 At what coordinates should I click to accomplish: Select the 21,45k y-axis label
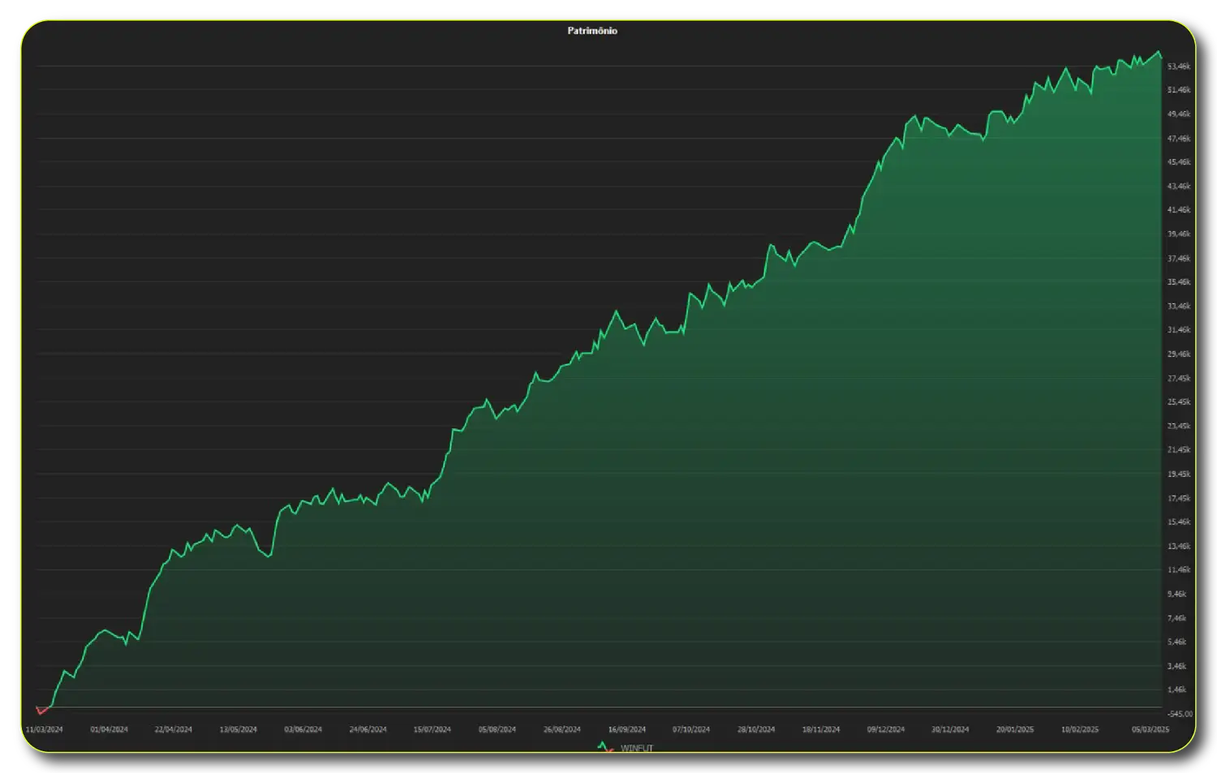(1179, 450)
